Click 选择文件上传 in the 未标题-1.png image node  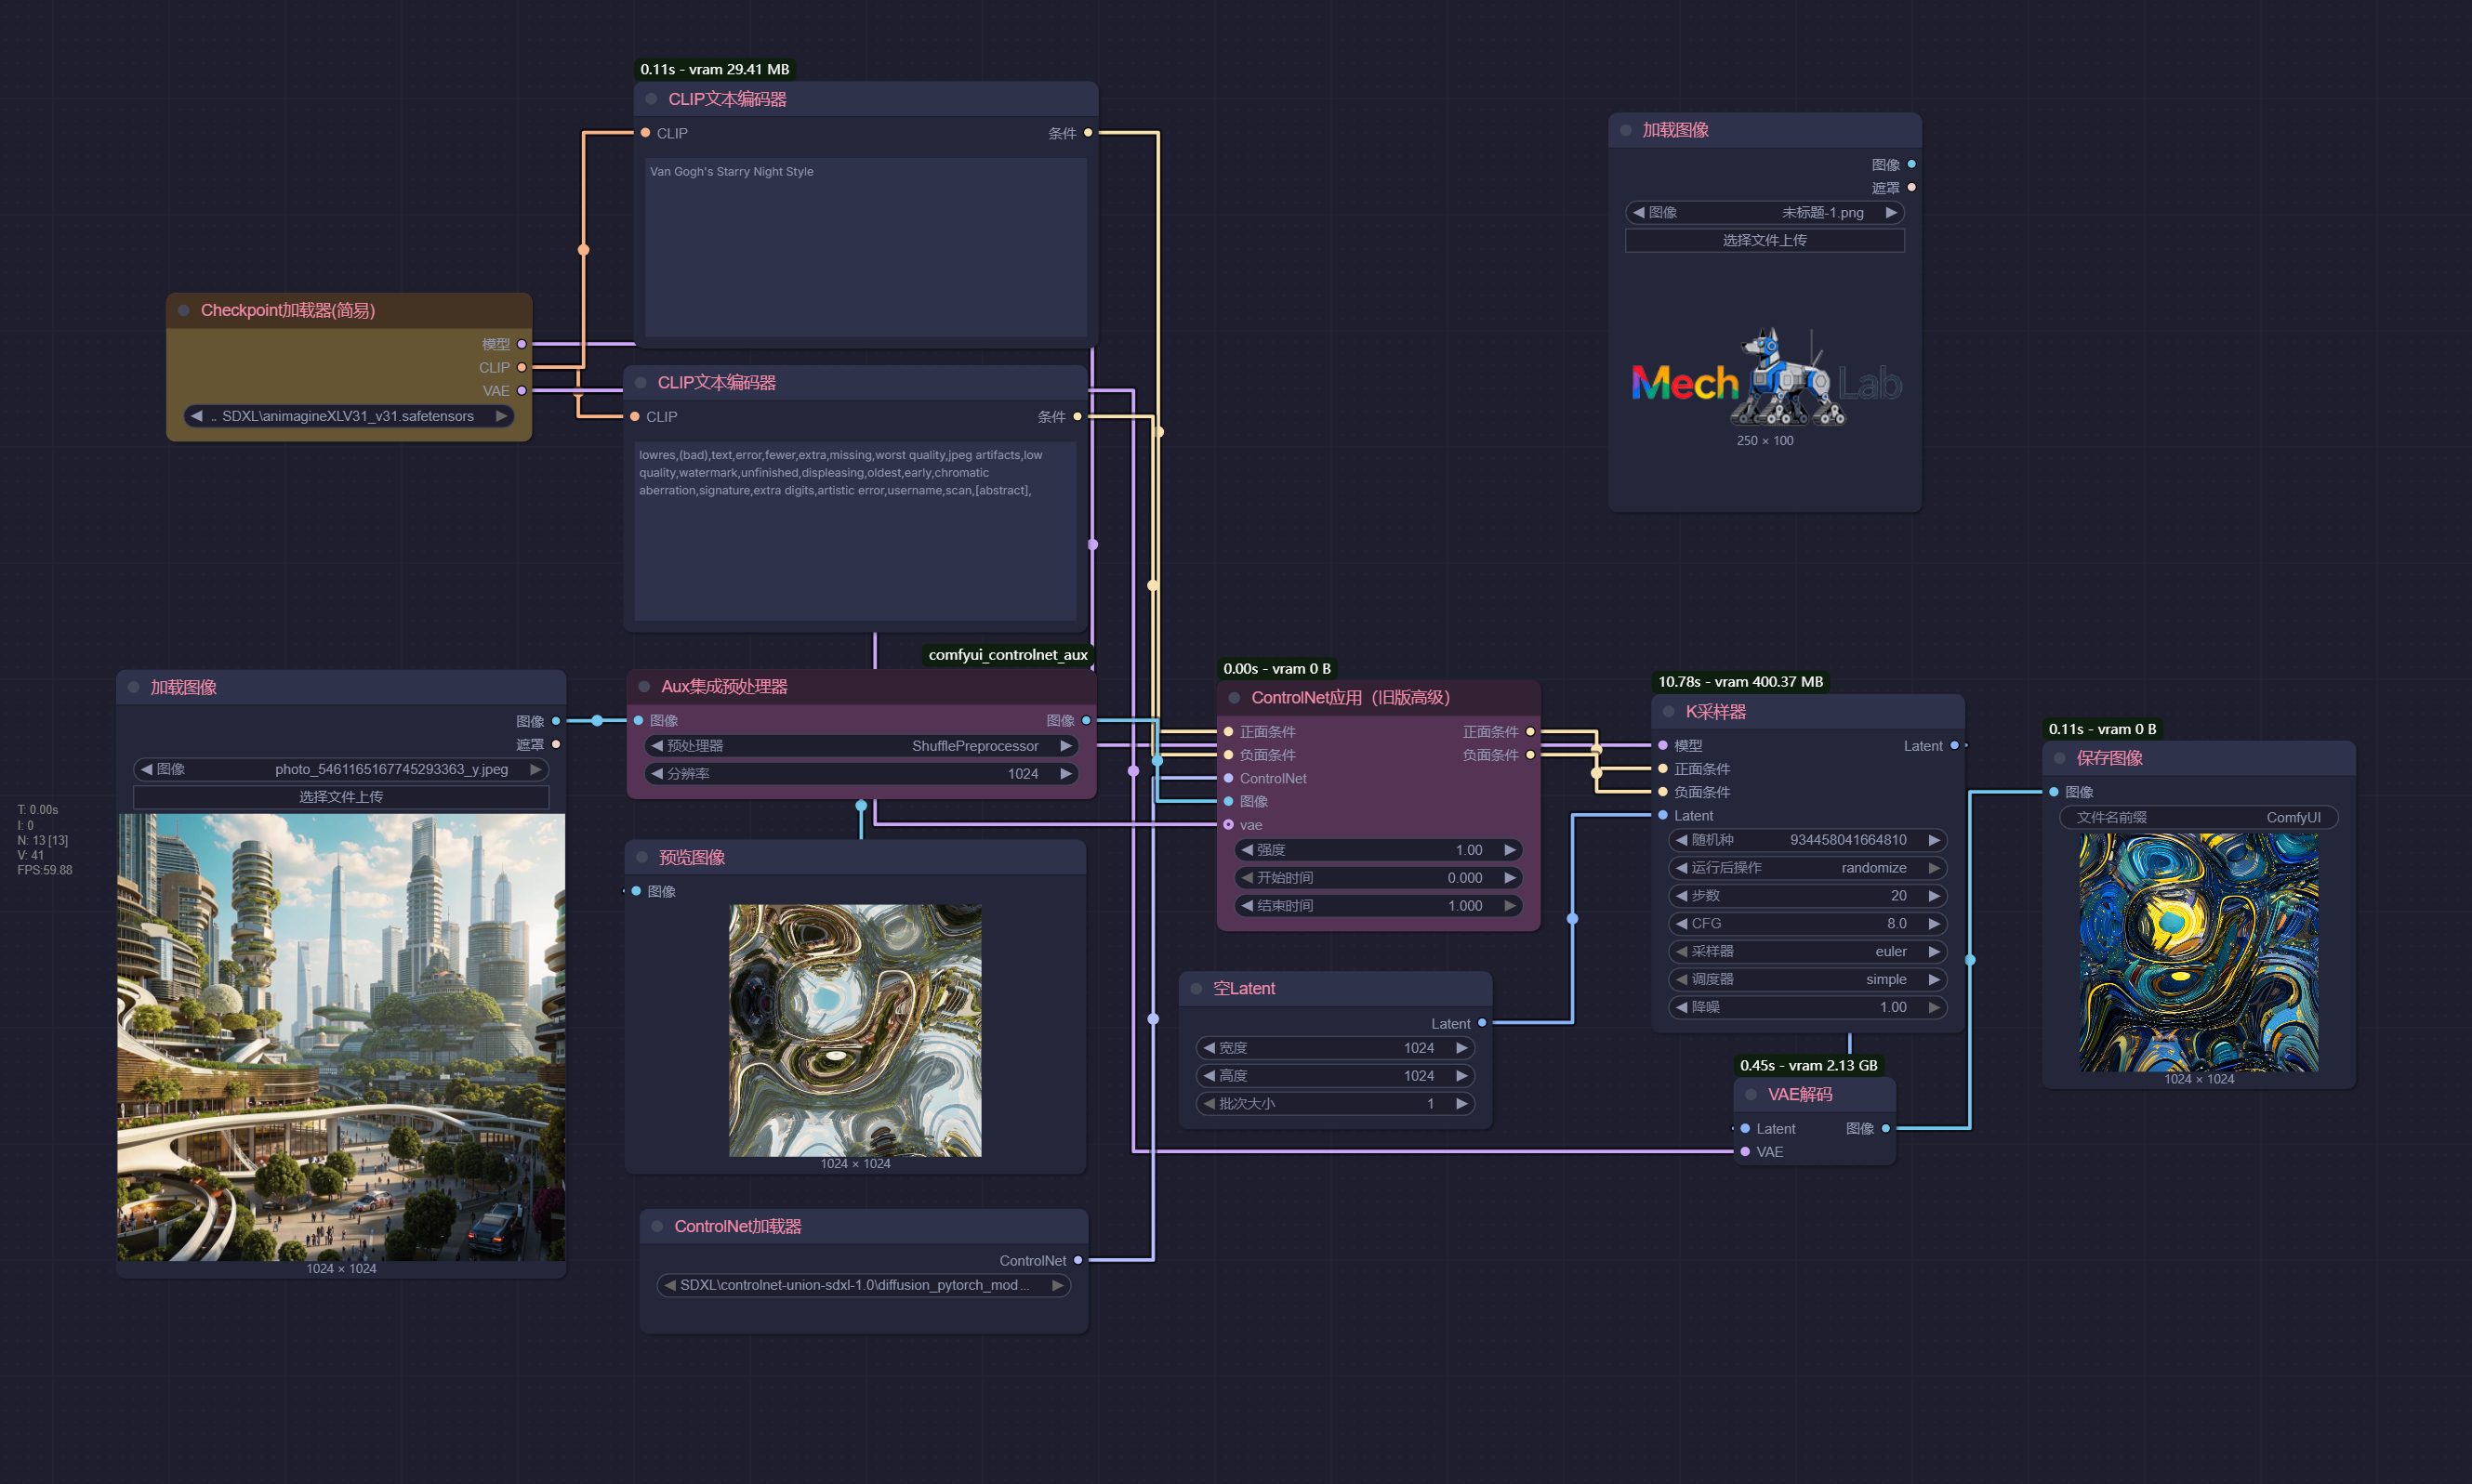coord(1764,240)
